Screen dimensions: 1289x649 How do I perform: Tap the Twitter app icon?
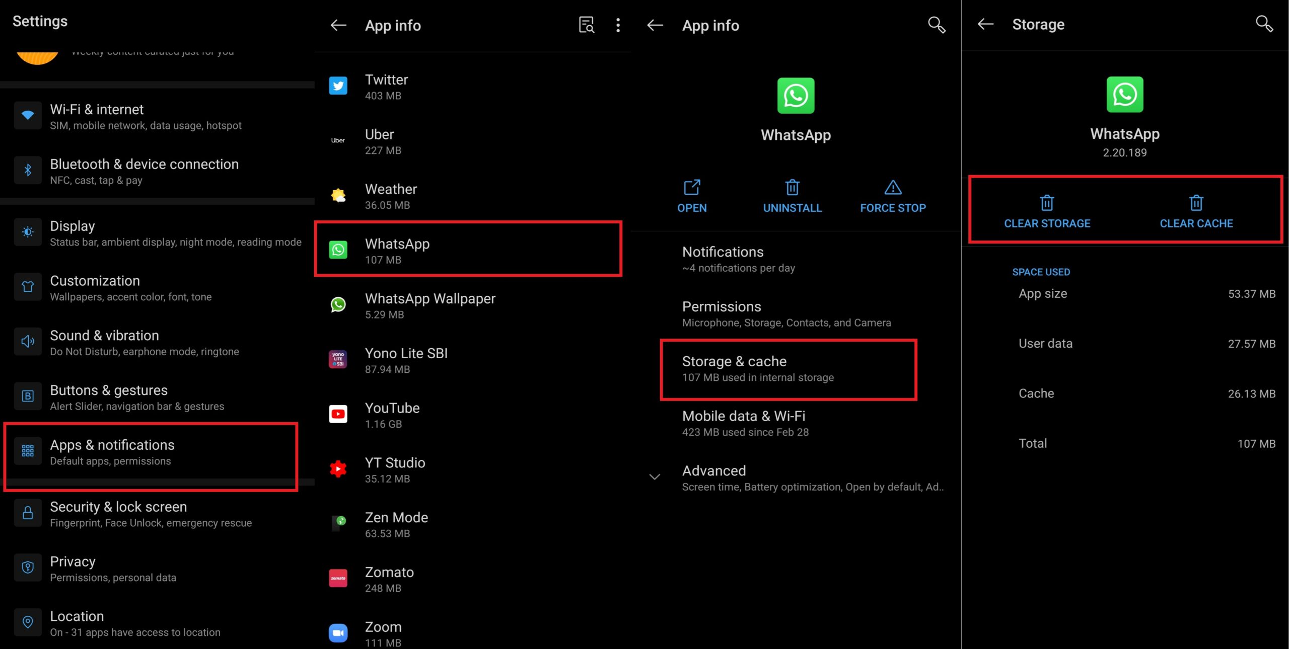pos(338,86)
